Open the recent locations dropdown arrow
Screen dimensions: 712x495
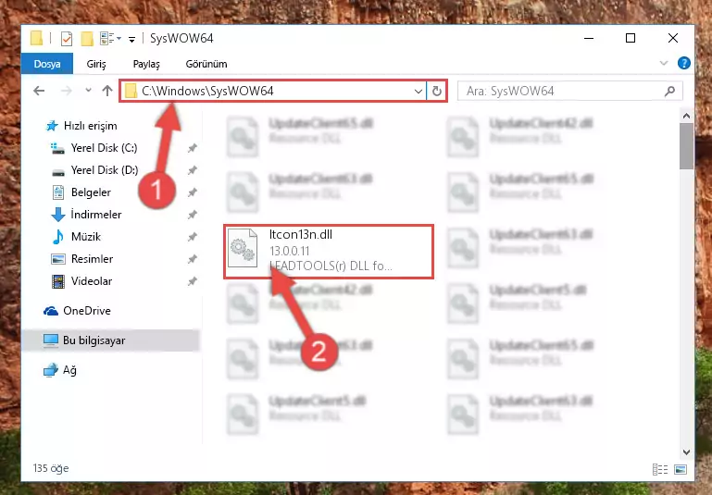point(88,91)
